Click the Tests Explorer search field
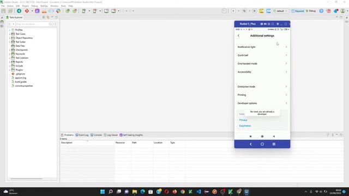Viewport: 349px width, 196px height. pyautogui.click(x=32, y=24)
